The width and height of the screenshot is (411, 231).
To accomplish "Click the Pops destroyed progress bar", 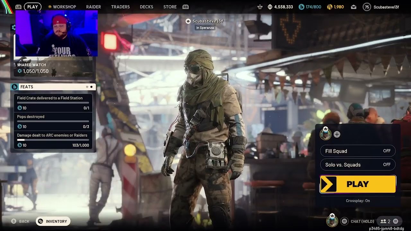I will [53, 121].
